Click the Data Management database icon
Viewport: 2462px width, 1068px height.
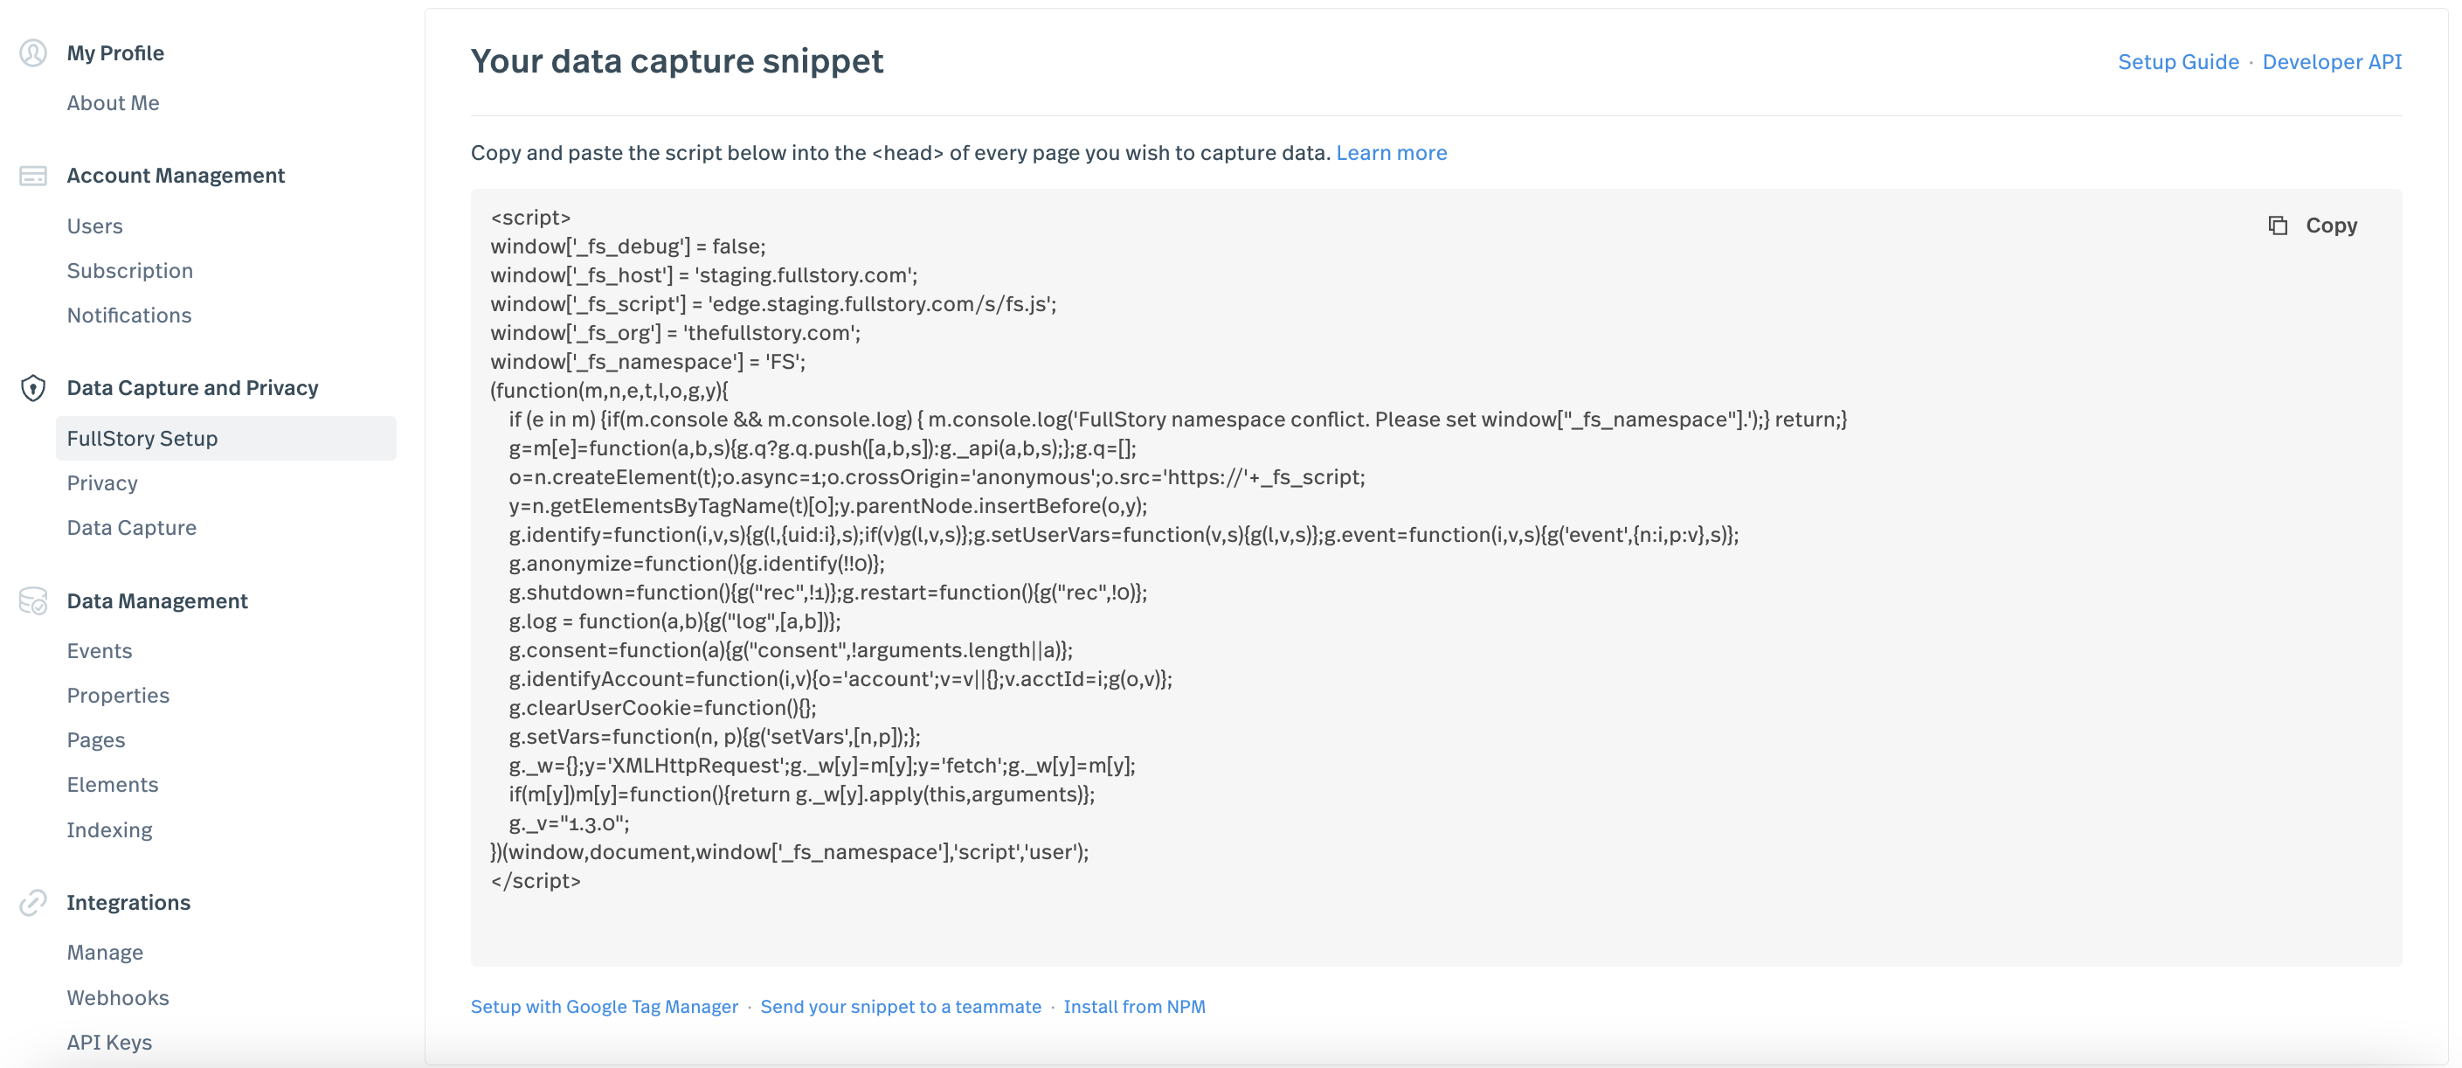[x=33, y=601]
